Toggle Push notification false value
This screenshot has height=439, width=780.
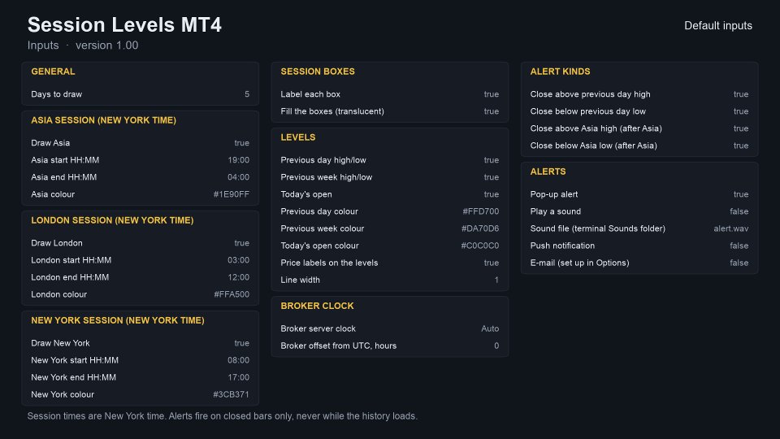[739, 246]
